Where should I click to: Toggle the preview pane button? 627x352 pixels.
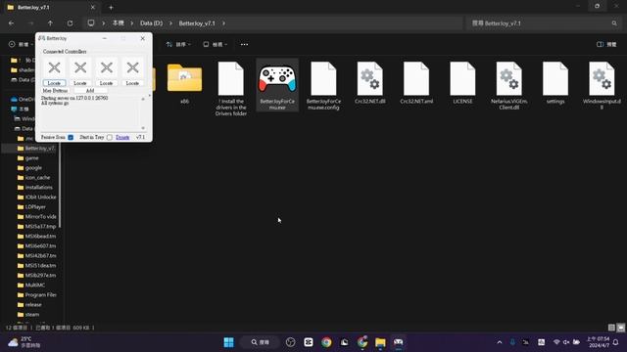point(606,44)
